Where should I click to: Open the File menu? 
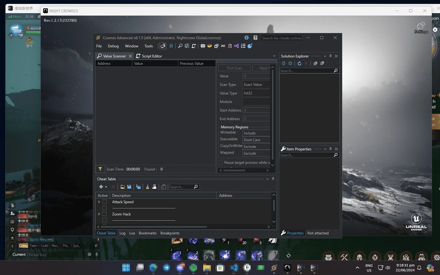tap(99, 46)
